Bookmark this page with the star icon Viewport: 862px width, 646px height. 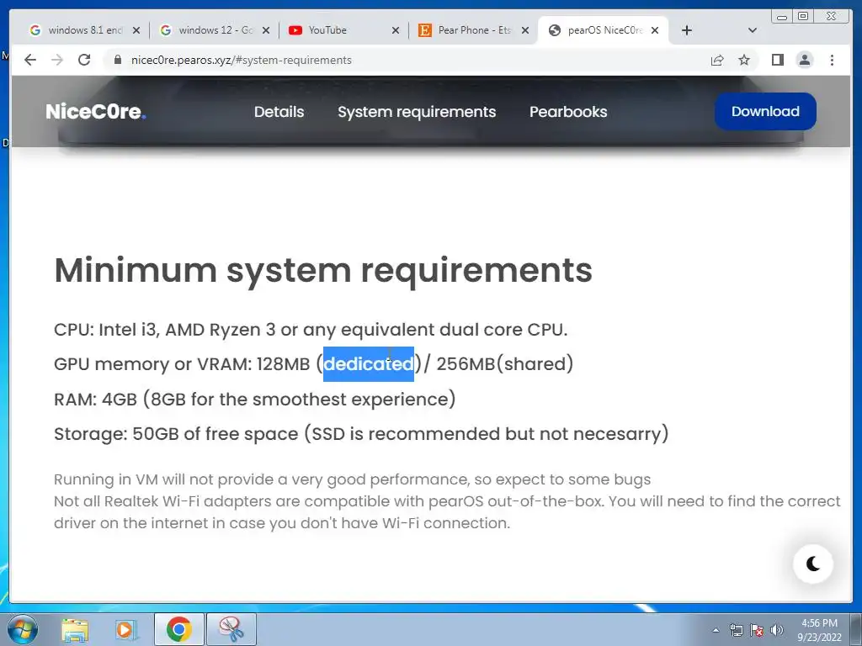[x=744, y=60]
